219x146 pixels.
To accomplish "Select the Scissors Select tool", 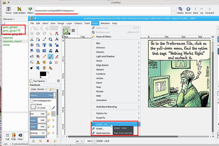I will pyautogui.click(x=32, y=39).
